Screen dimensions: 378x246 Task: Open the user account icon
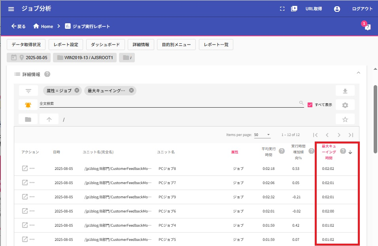pyautogui.click(x=337, y=9)
